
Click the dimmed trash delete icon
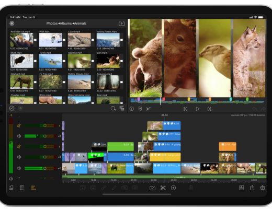191,188
